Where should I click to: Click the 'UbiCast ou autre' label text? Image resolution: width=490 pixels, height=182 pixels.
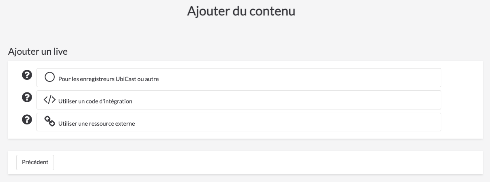tap(137, 79)
